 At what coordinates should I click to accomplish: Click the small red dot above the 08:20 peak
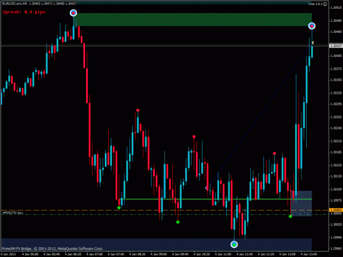(x=138, y=110)
